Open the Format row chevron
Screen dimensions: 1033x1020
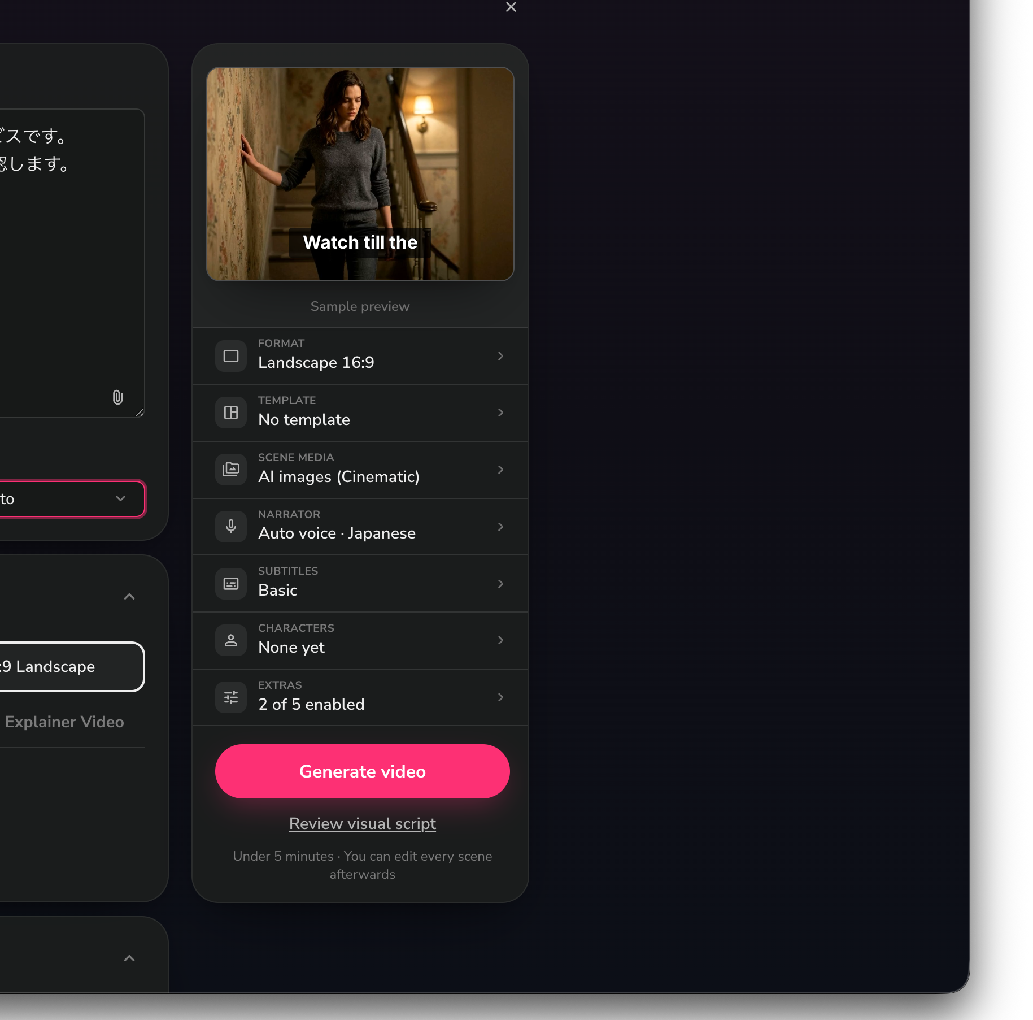500,356
